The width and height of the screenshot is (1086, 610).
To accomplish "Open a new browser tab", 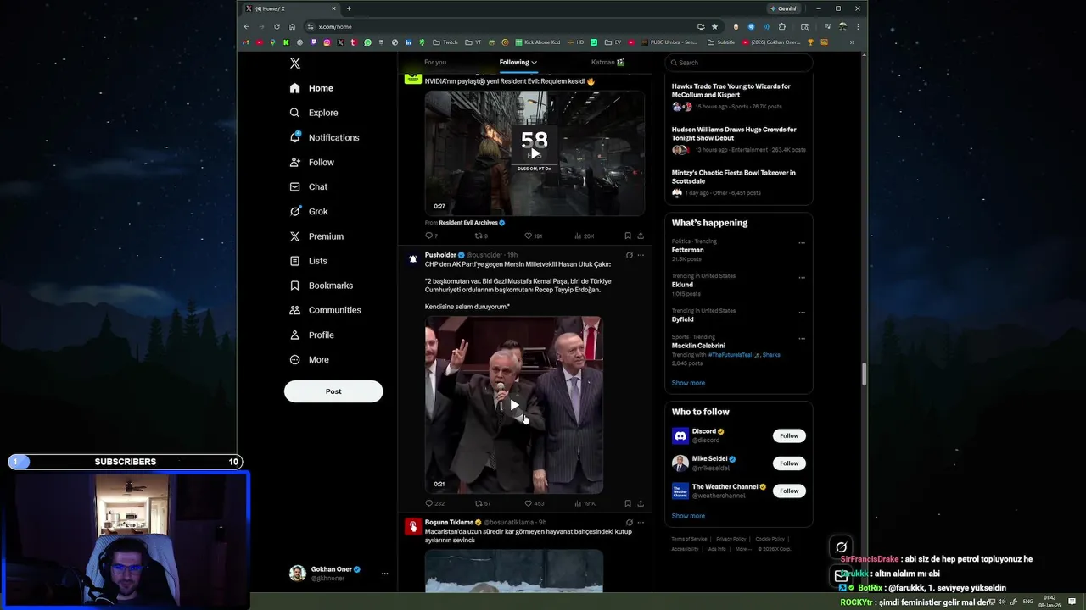I will [x=349, y=8].
